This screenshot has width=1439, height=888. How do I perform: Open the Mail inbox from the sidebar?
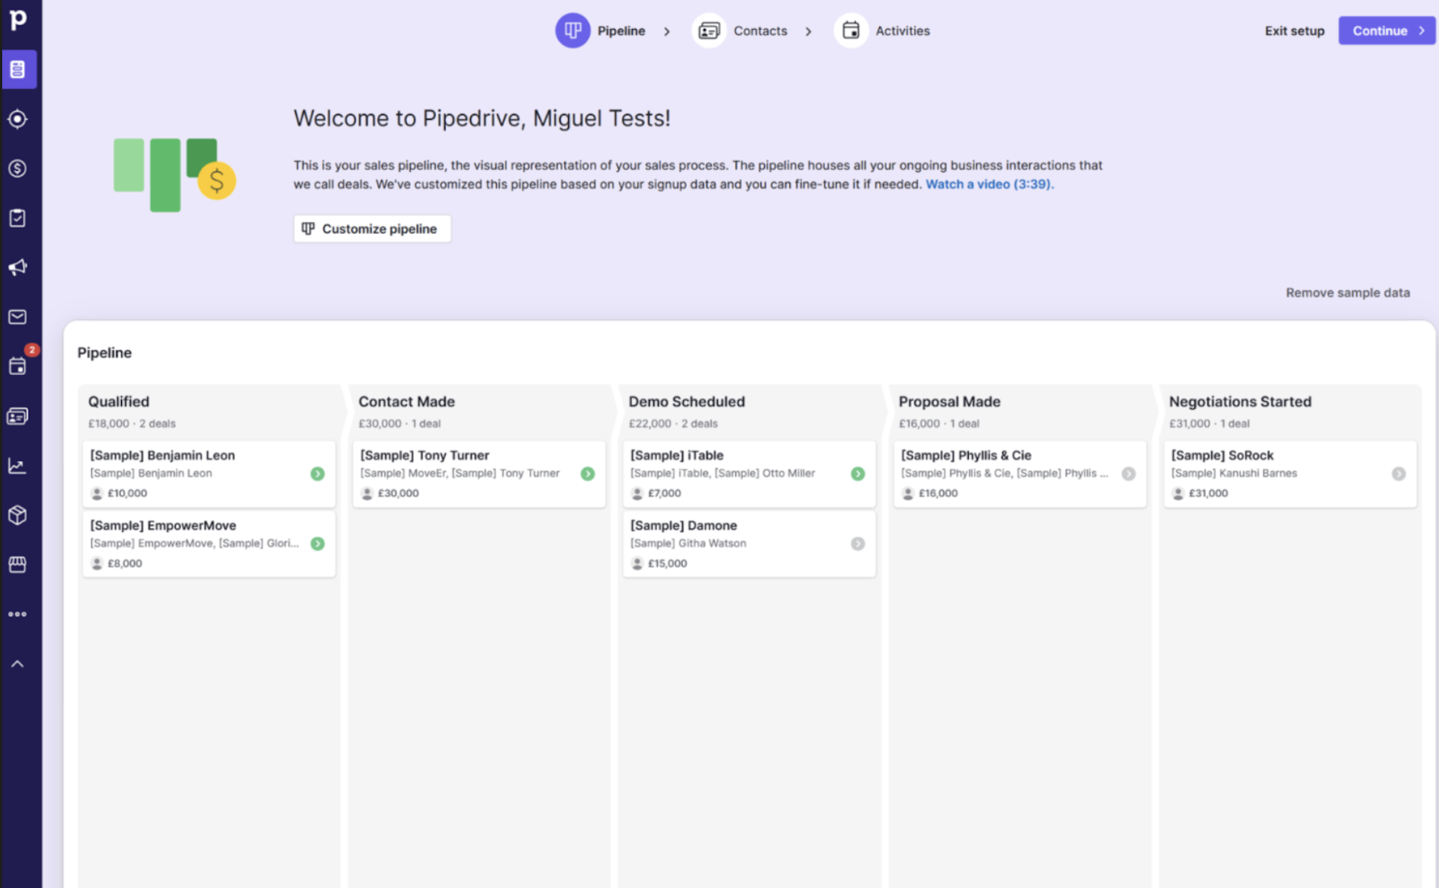pos(17,316)
